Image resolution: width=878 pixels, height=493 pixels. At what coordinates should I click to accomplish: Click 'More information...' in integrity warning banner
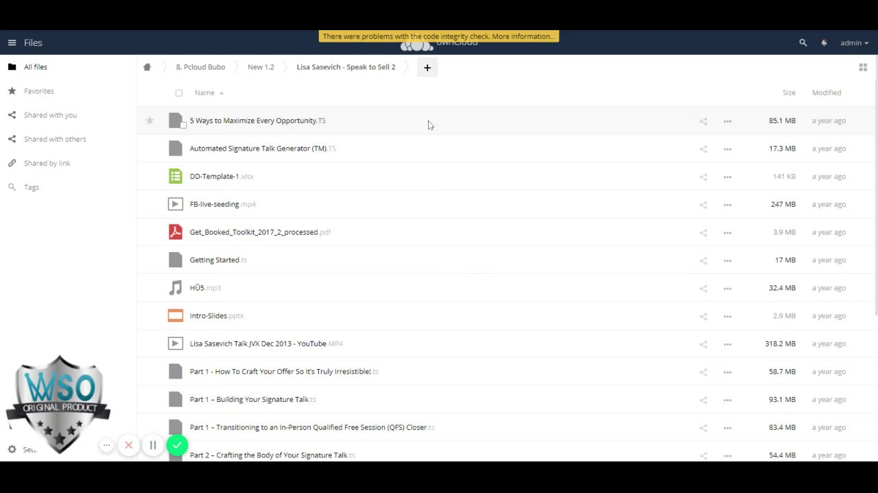point(523,36)
